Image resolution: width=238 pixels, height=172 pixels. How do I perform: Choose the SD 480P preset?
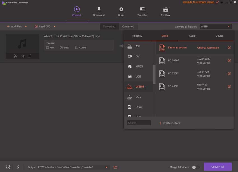point(195,86)
